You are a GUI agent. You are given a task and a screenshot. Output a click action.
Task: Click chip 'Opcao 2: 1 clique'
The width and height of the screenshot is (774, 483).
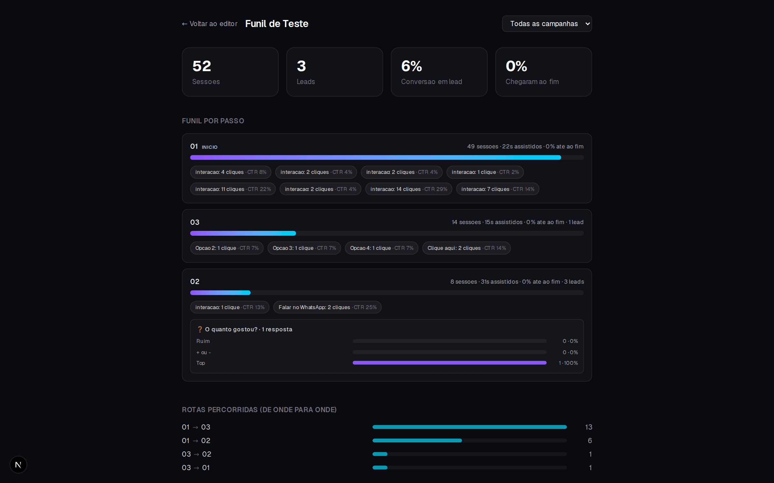tap(227, 248)
